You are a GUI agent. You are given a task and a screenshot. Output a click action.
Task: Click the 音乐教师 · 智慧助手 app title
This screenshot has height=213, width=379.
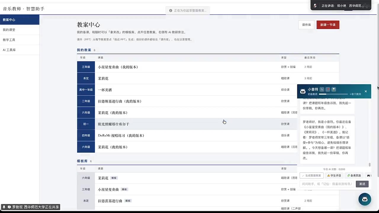(24, 9)
